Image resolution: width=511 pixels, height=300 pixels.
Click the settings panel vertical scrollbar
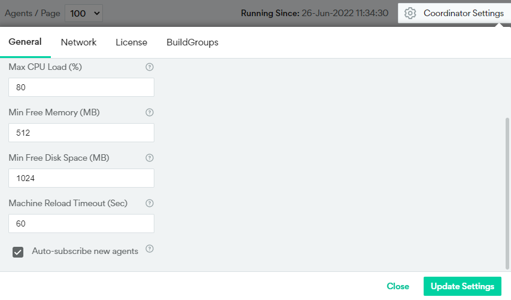tap(507, 191)
